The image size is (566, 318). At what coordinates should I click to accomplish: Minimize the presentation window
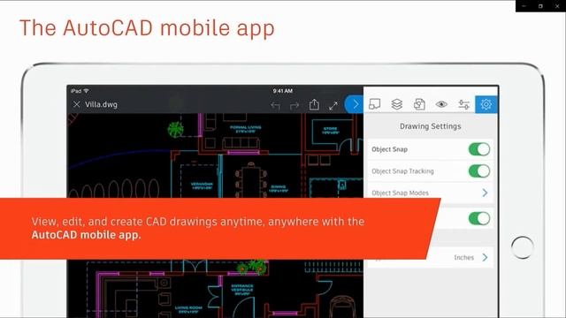coord(524,6)
